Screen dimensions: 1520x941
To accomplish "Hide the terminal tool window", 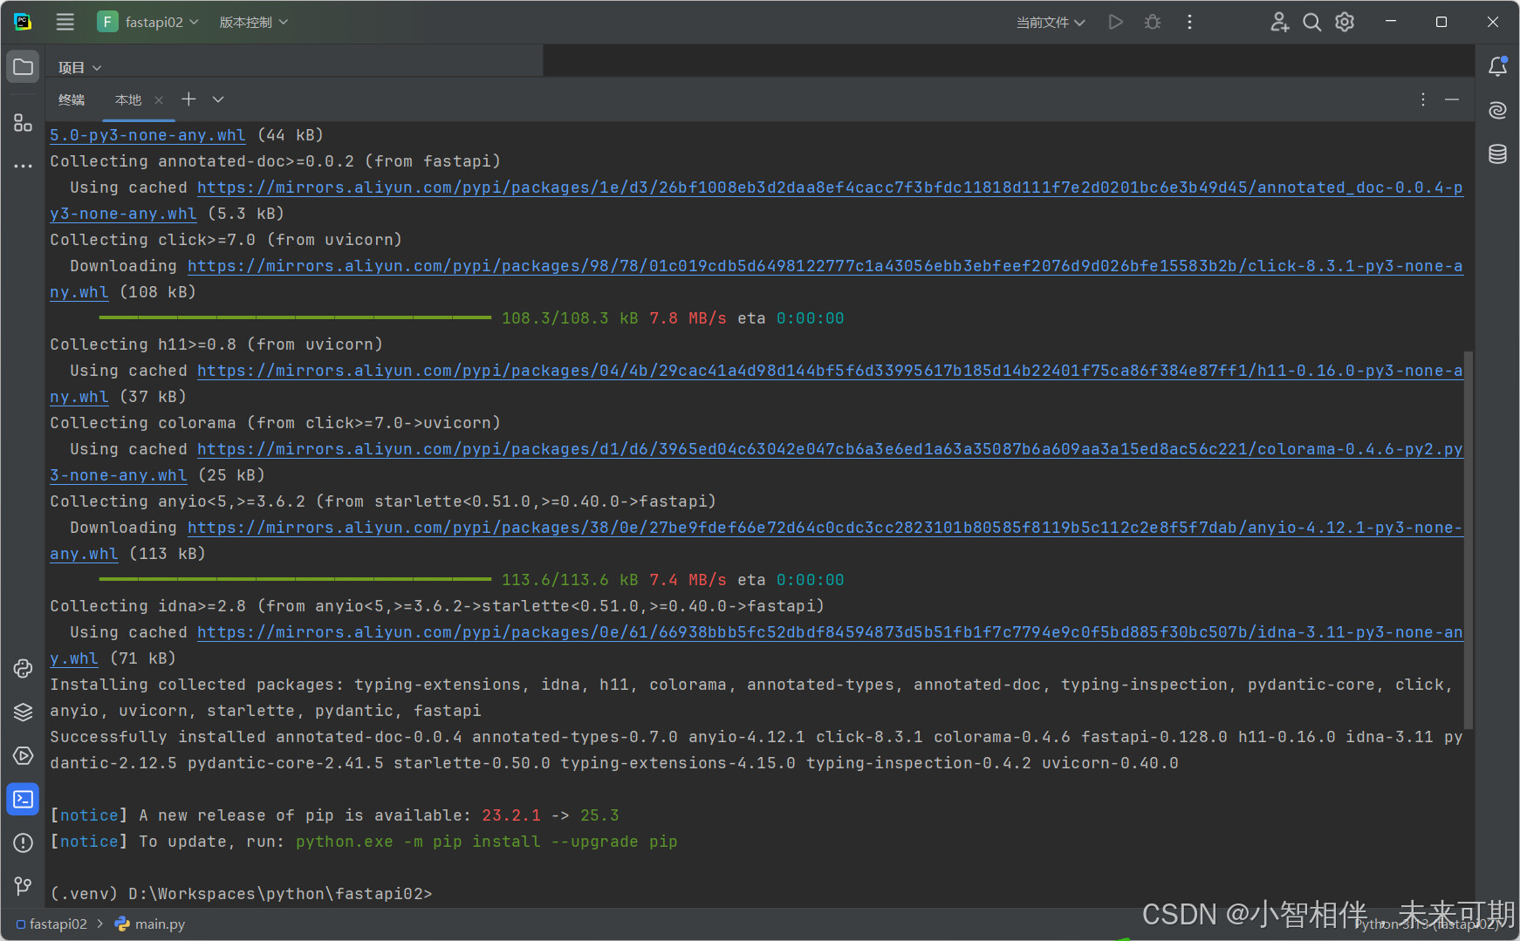I will pyautogui.click(x=1452, y=99).
